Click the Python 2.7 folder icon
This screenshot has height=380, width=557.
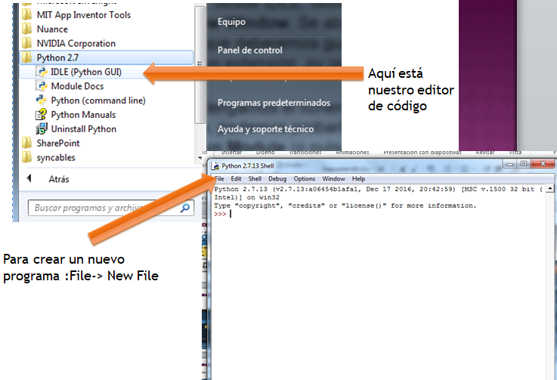(27, 57)
